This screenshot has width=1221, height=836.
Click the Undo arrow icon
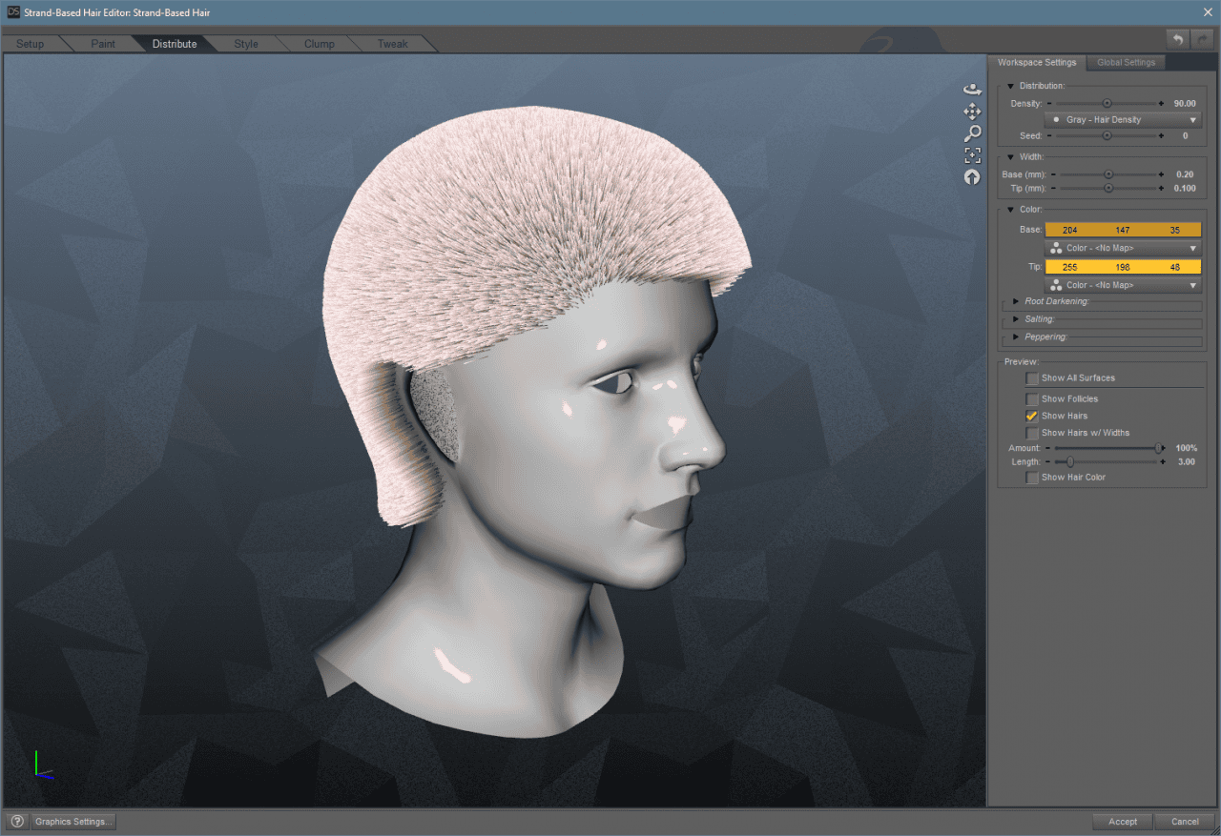(1177, 39)
